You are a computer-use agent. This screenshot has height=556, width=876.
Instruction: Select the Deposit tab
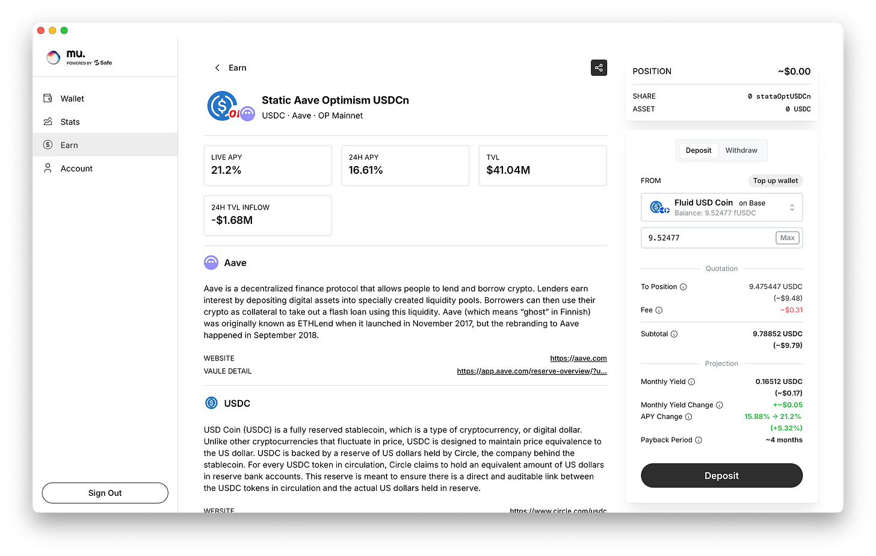(698, 150)
